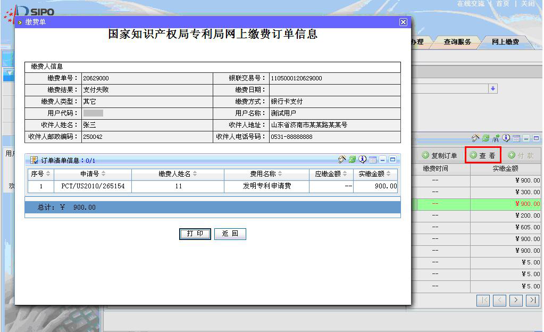Switch to the 查询服务 tab
The height and width of the screenshot is (332, 544).
point(457,42)
